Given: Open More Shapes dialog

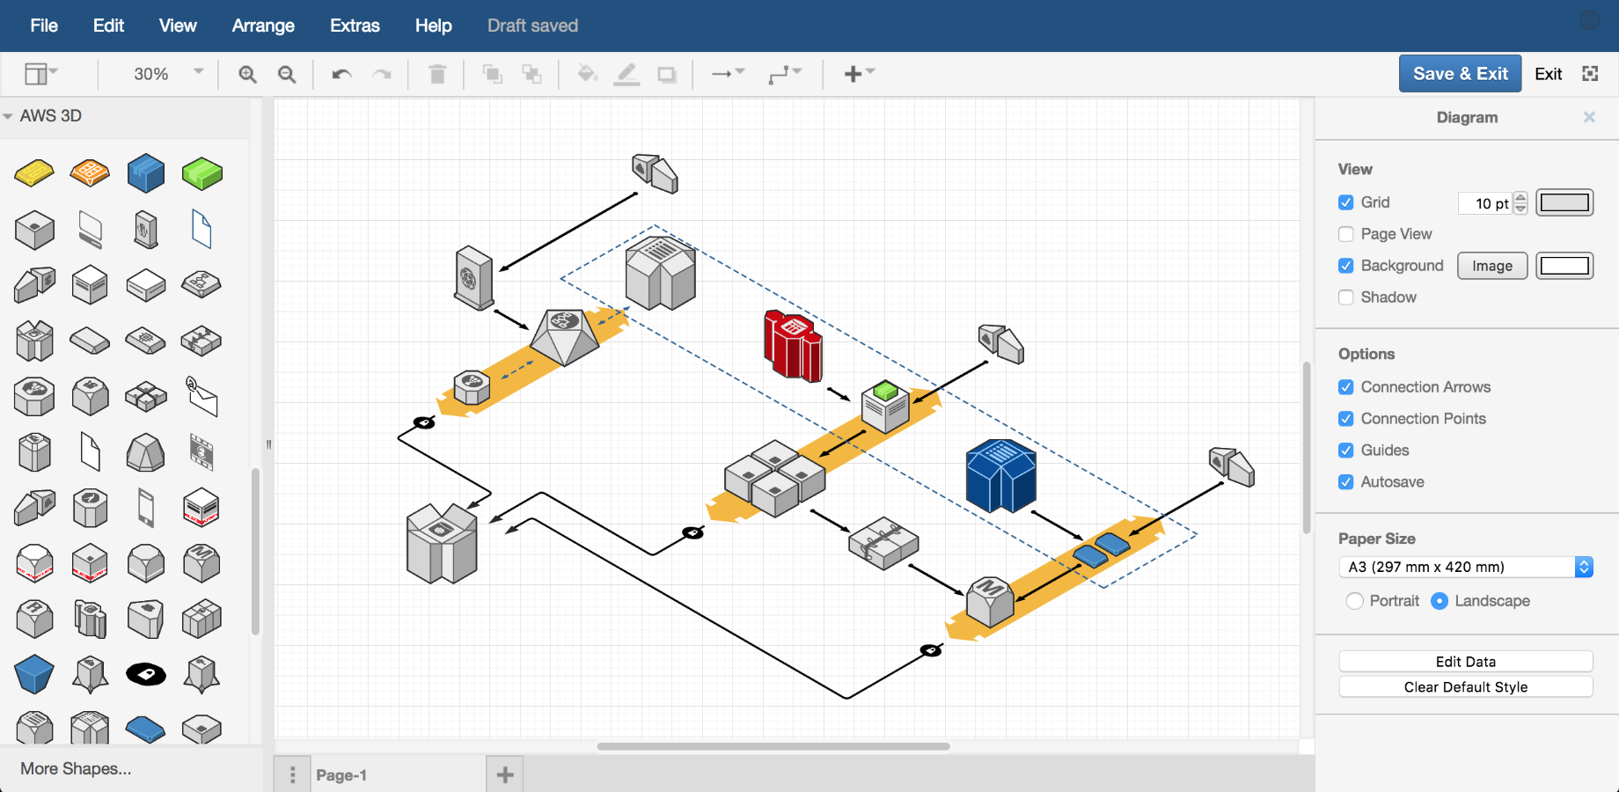Looking at the screenshot, I should pos(75,768).
